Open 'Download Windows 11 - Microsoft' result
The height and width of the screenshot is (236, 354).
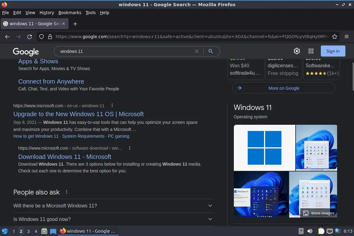pyautogui.click(x=65, y=157)
